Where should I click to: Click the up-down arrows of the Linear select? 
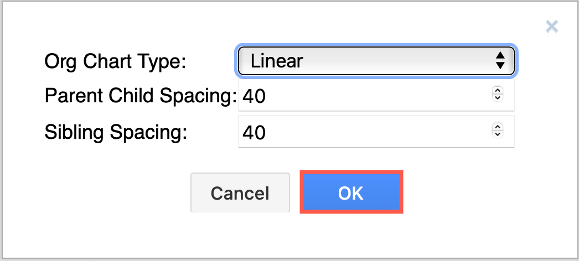click(x=500, y=60)
